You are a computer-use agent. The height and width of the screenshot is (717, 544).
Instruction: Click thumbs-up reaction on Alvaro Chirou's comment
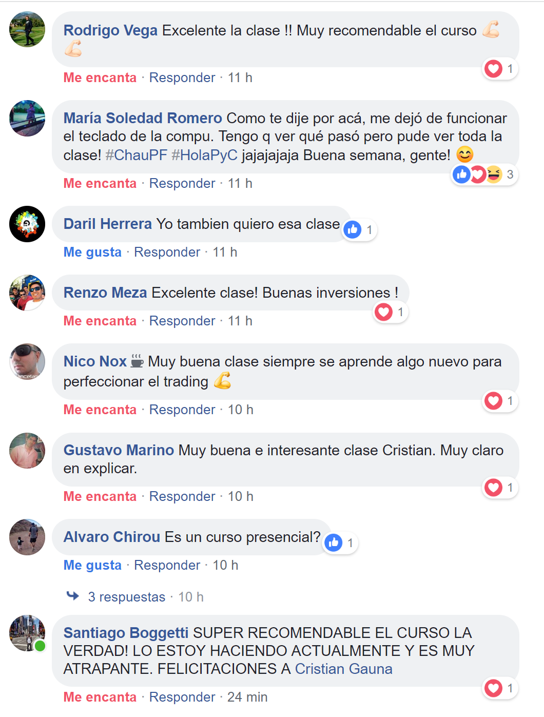[334, 543]
